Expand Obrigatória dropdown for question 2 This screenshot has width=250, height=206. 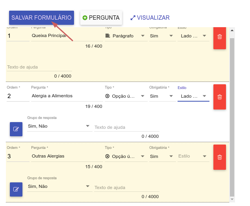tap(171, 96)
